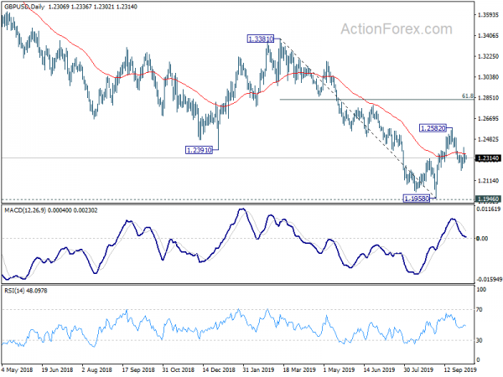
Task: Click the 18 Mar 2019 date label
Action: (299, 369)
